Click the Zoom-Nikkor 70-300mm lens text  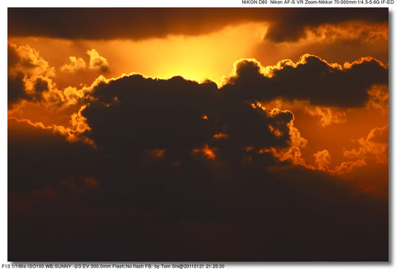pyautogui.click(x=329, y=3)
